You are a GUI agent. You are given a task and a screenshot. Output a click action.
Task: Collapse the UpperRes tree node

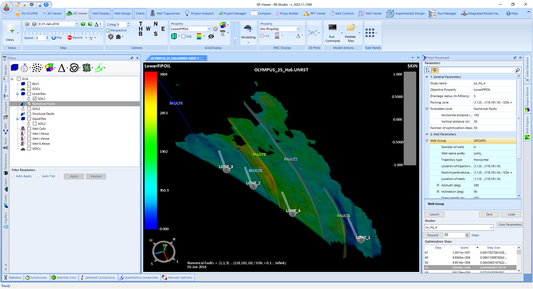click(x=18, y=119)
